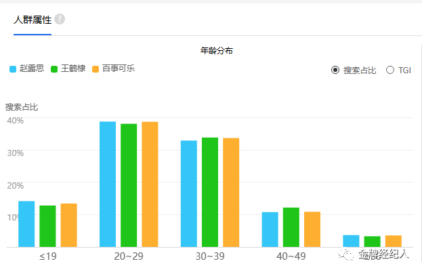
Task: Select the TGI radio button
Action: [390, 70]
